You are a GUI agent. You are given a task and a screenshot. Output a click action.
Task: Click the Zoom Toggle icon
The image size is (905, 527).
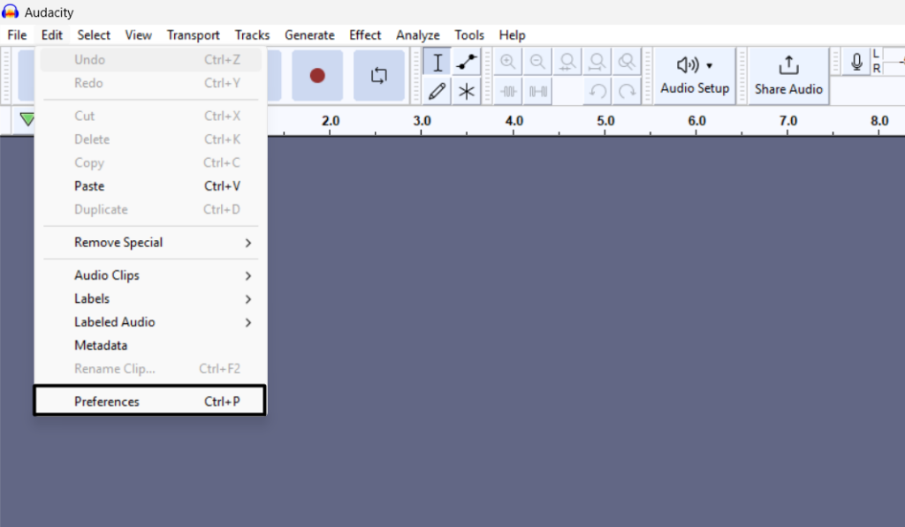tap(627, 62)
